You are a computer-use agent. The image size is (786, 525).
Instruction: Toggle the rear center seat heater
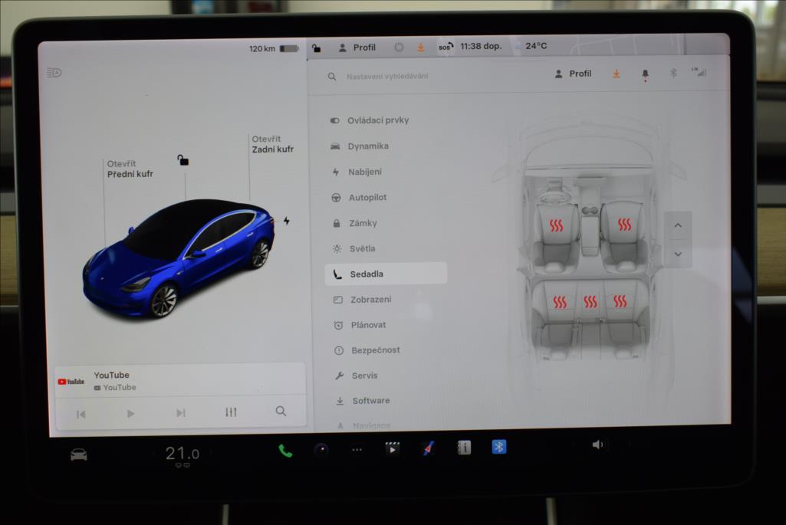pos(590,301)
